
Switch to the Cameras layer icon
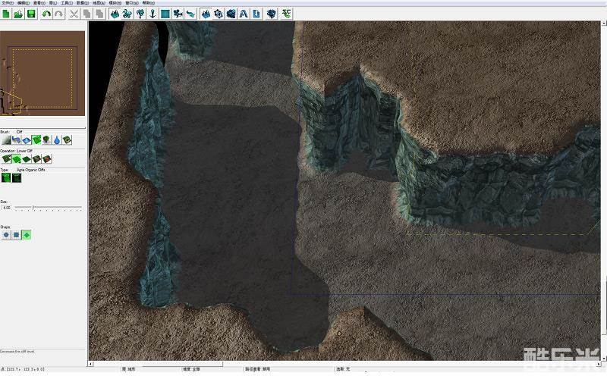point(177,14)
